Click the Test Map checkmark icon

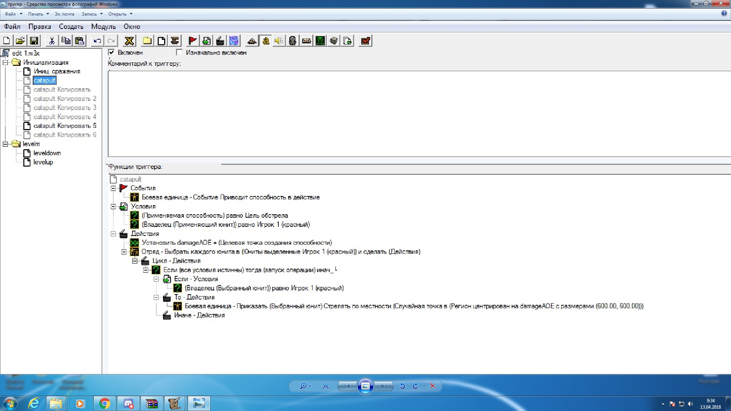pyautogui.click(x=365, y=41)
